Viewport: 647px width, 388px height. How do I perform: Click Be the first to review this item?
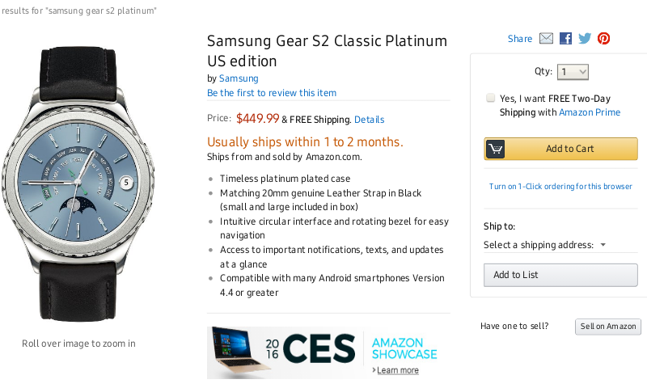pyautogui.click(x=272, y=93)
